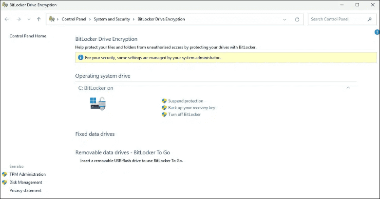Click the See also label

pyautogui.click(x=17, y=166)
